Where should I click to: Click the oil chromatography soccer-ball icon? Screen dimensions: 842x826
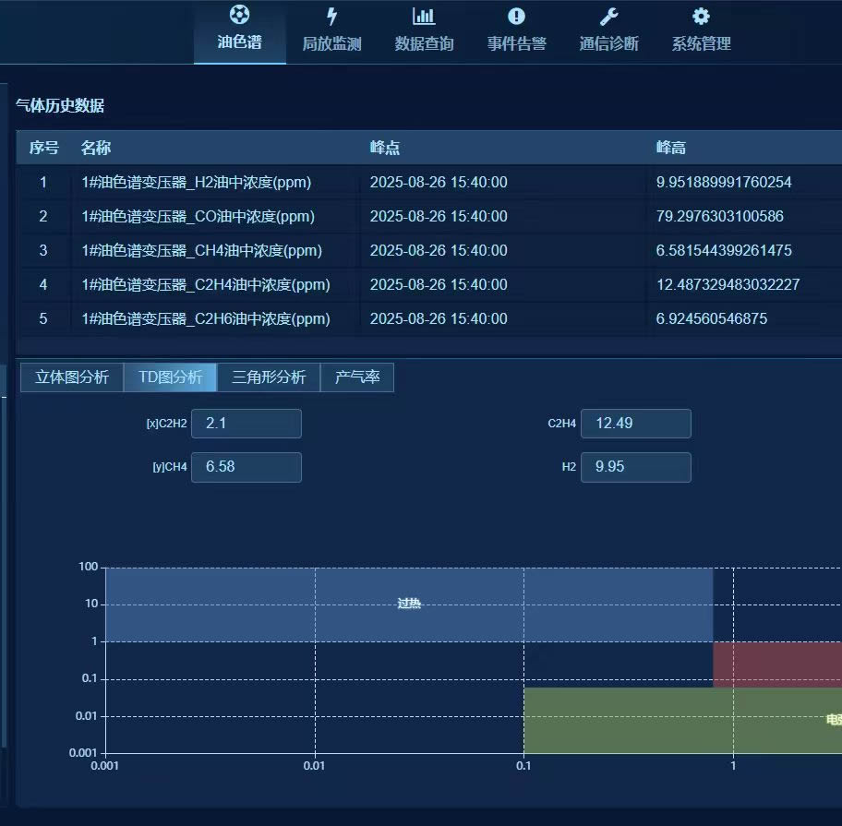239,16
